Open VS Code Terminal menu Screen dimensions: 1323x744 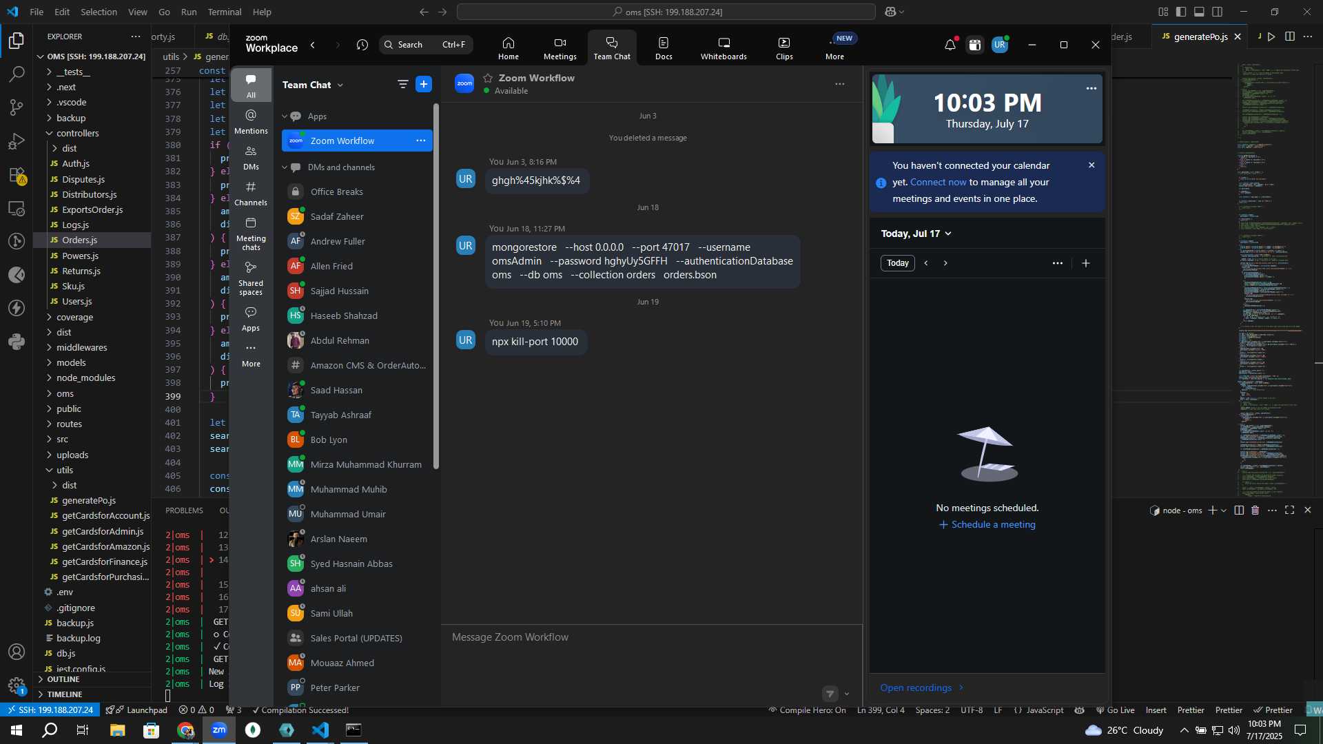(x=225, y=12)
